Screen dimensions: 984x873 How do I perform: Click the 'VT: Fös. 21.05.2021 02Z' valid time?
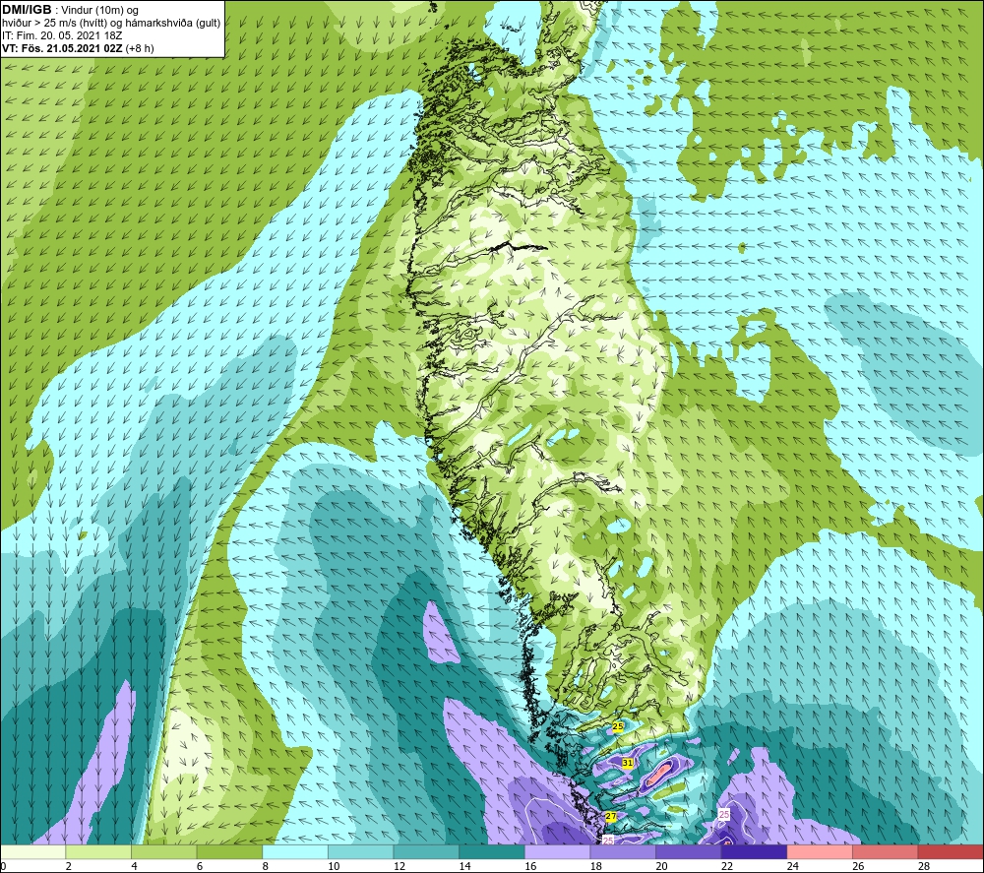pos(62,48)
